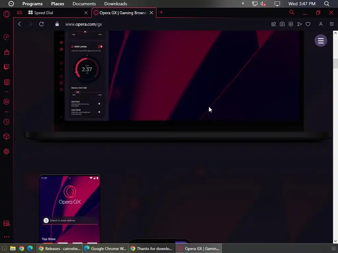This screenshot has height=253, width=338.
Task: Switch to Releases cairoshell taskbar window
Action: pos(59,248)
